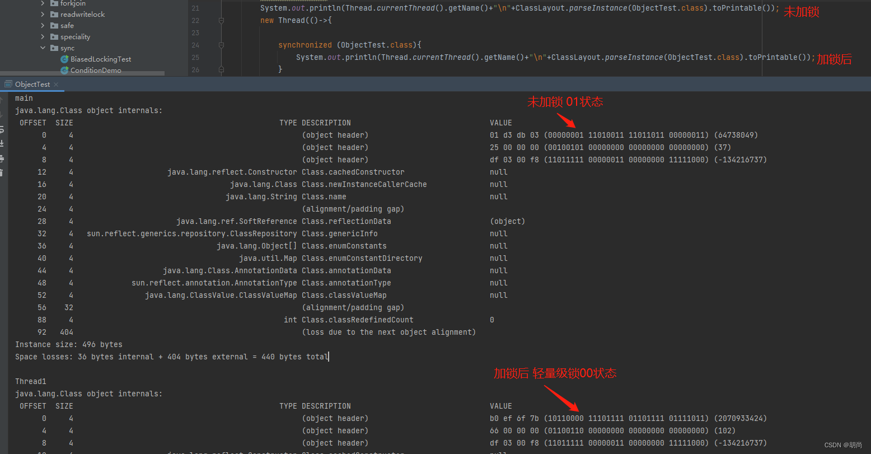Fold the synchronized block at line 24
Screen dimensions: 871x454
(221, 45)
